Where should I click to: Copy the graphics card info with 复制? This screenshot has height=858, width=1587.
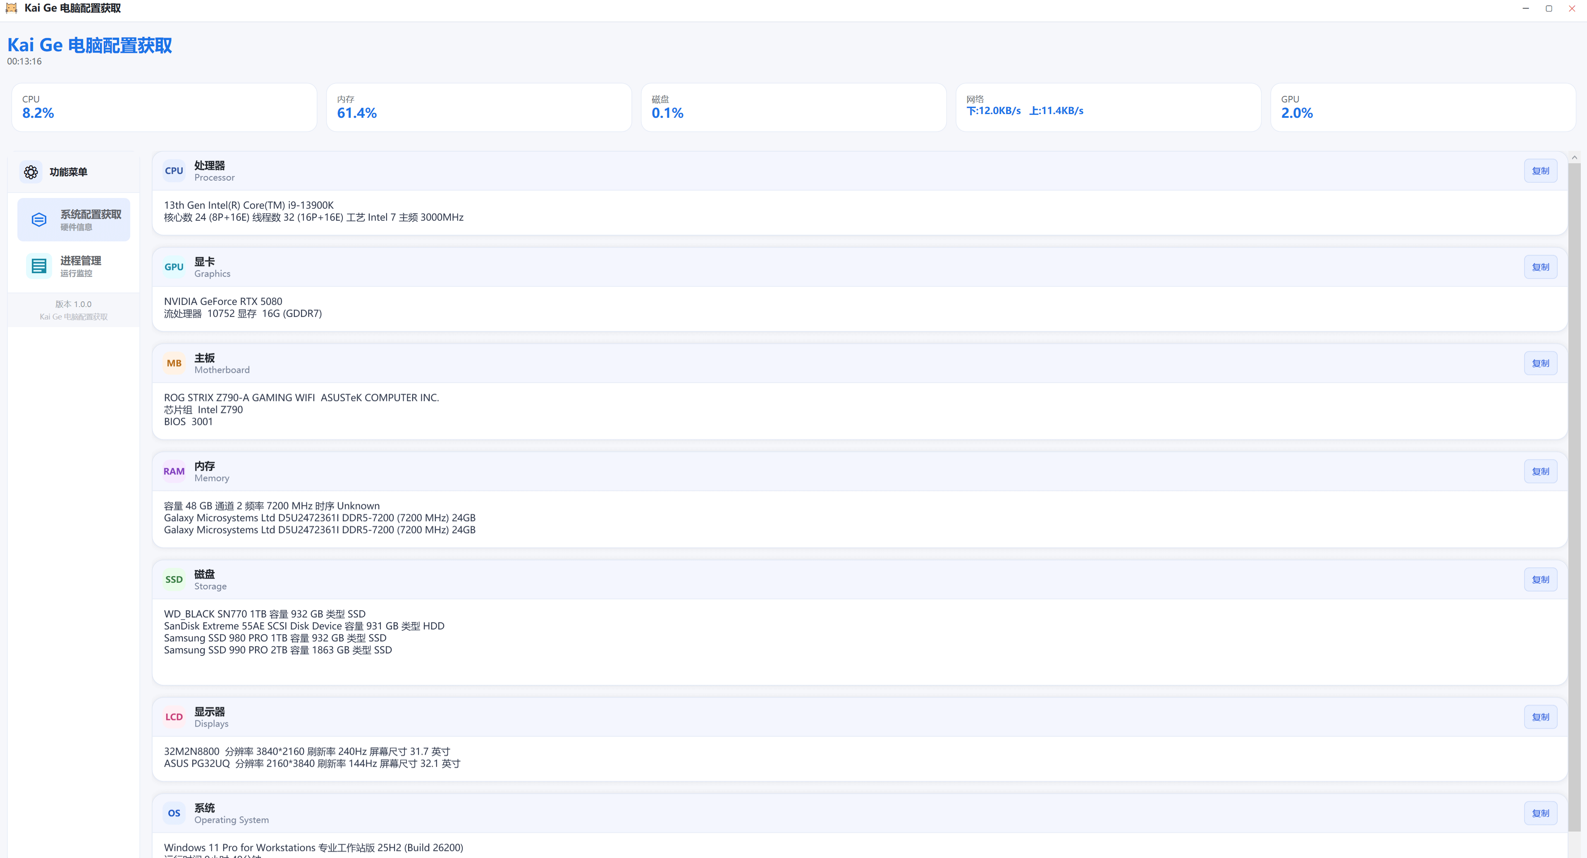point(1540,267)
